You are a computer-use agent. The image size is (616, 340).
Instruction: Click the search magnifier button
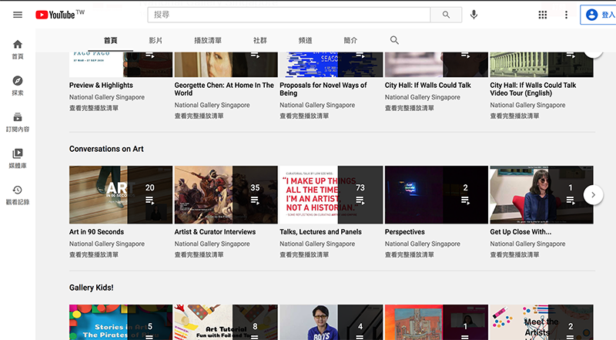446,15
